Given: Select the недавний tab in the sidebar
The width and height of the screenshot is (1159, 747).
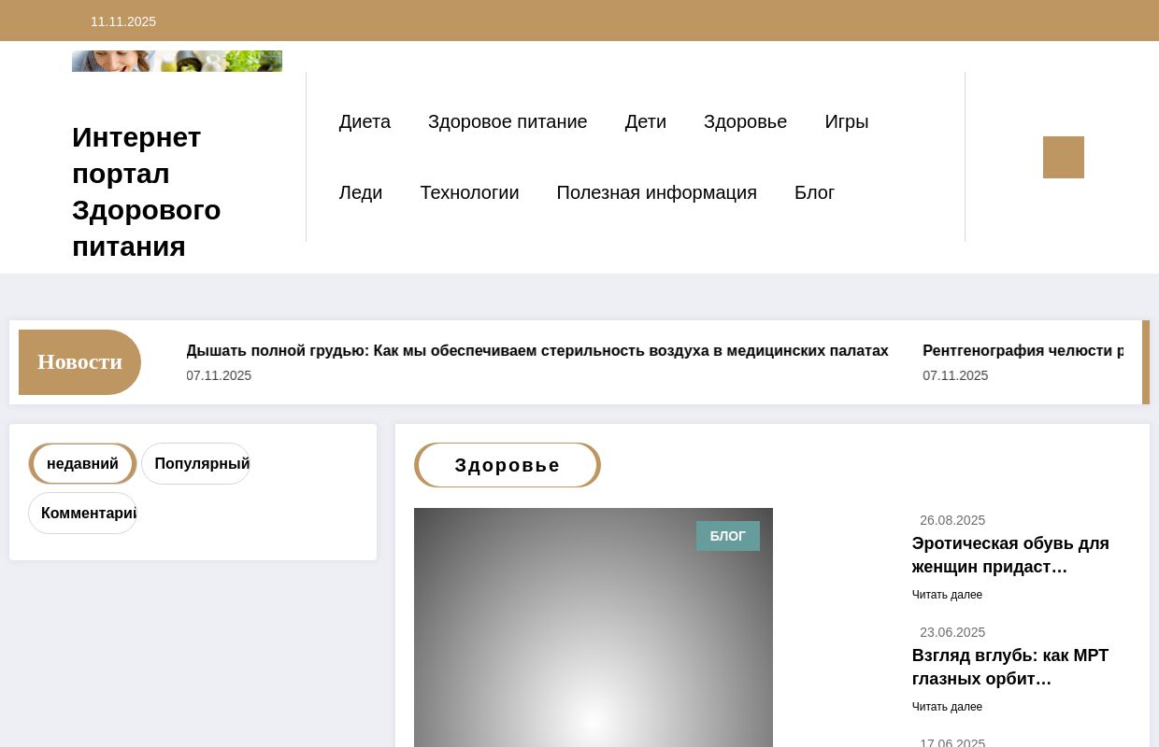Looking at the screenshot, I should click(82, 463).
